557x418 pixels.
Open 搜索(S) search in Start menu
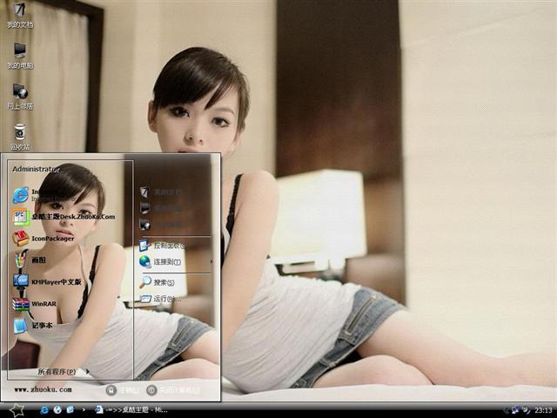[157, 282]
